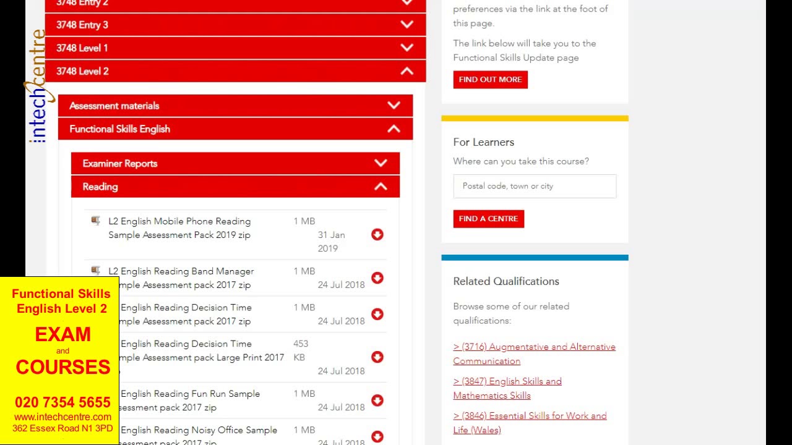Open English Reading Fun Run Sample file name

(189, 400)
